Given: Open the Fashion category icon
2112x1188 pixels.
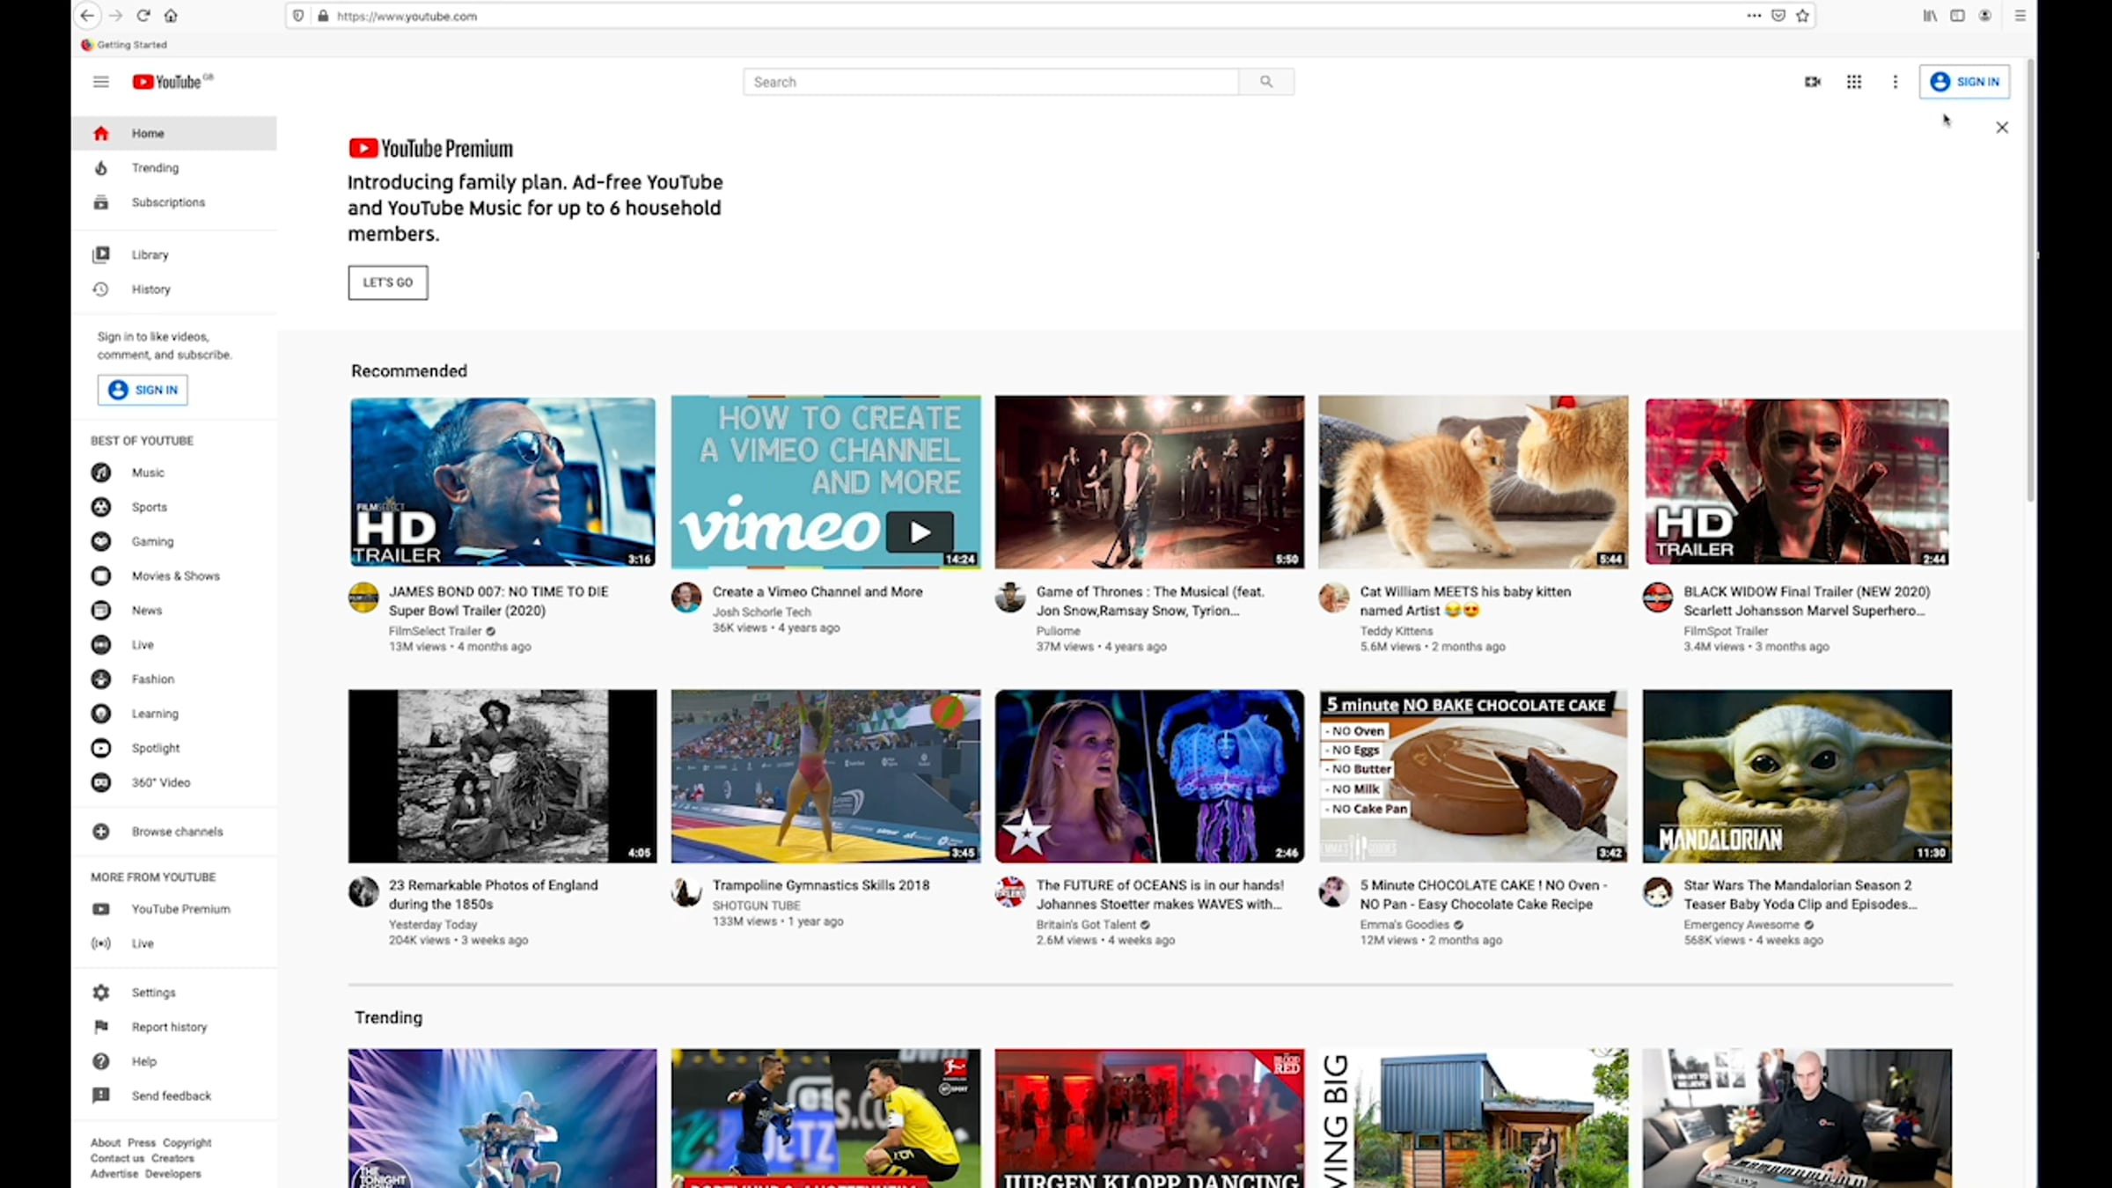Looking at the screenshot, I should 101,678.
